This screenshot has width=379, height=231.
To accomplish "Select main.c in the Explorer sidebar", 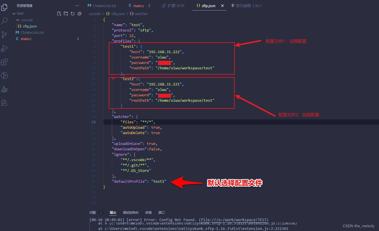I will tap(26, 39).
